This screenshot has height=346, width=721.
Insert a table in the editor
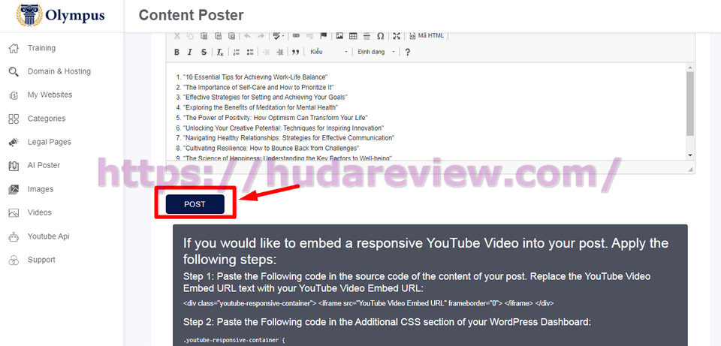[353, 35]
